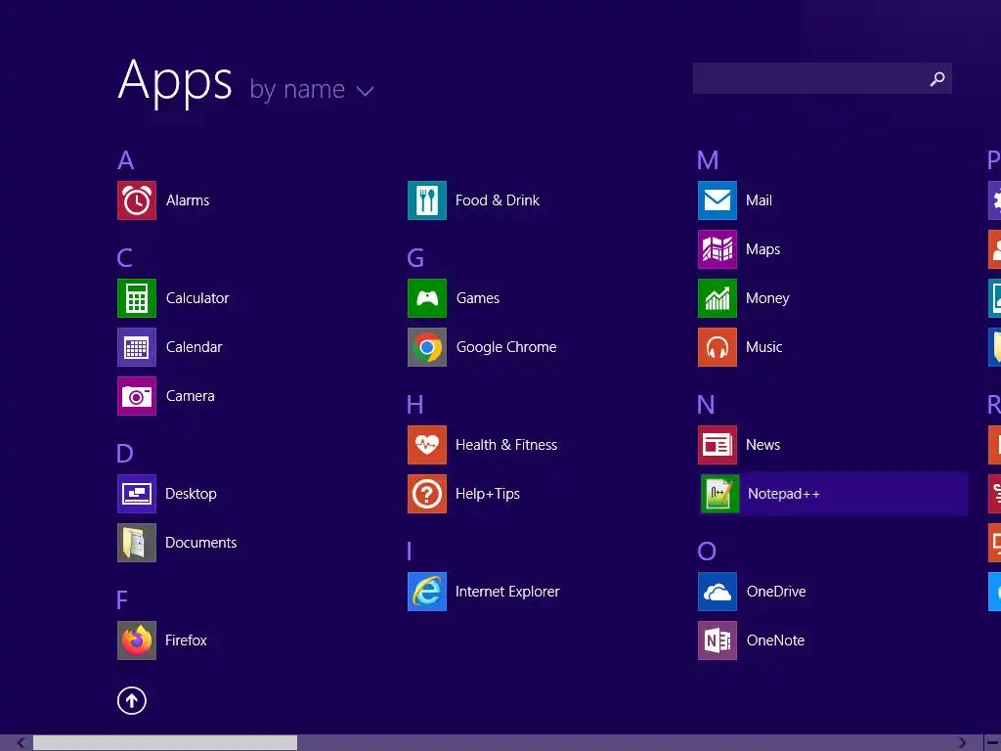
Task: Click the horizontal scrollbar thumb
Action: click(165, 743)
